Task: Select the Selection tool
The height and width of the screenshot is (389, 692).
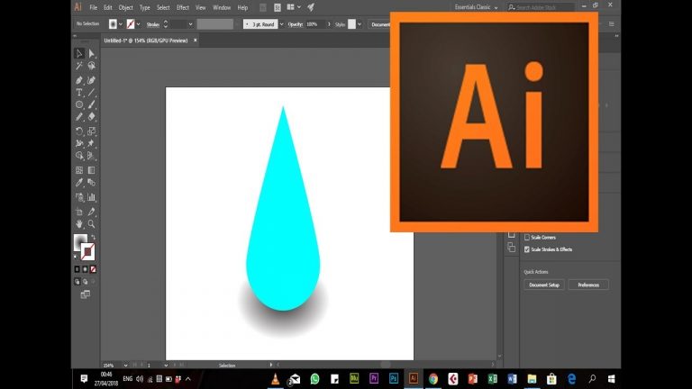Action: (x=79, y=53)
